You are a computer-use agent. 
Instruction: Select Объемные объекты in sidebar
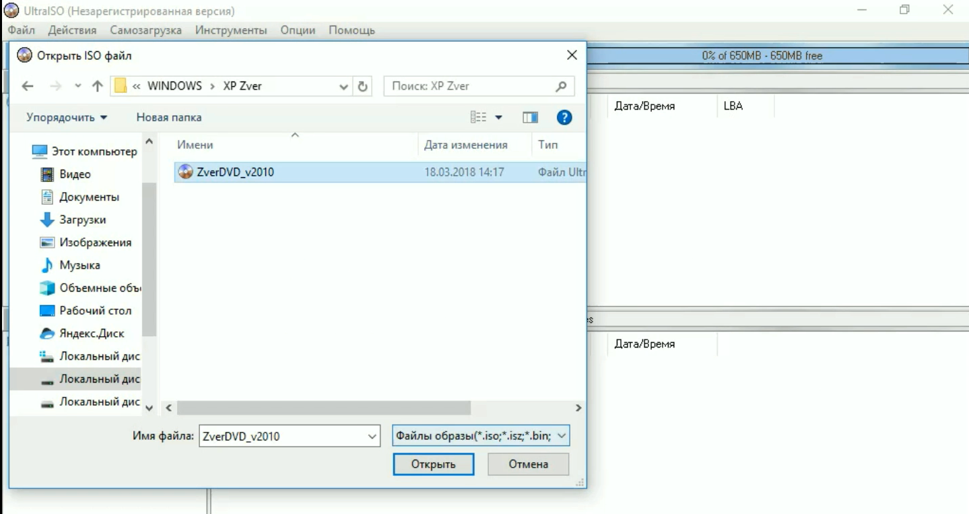coord(90,288)
